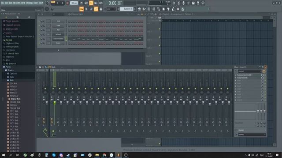Toggle the orange link multilink icon

[96, 9]
